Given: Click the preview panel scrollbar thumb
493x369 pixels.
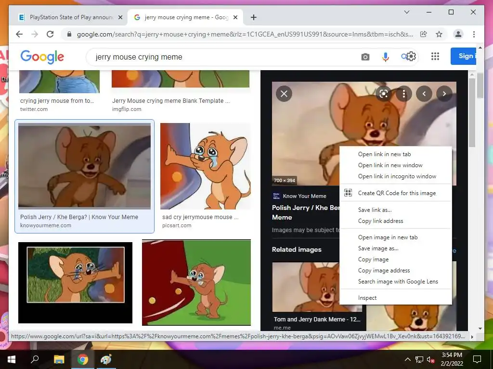Looking at the screenshot, I should [472, 112].
